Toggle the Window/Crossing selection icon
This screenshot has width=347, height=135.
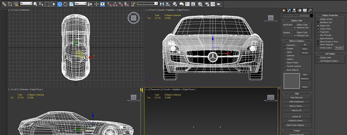coord(53,4)
